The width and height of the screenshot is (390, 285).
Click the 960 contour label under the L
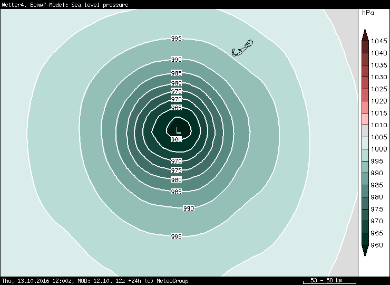177,139
